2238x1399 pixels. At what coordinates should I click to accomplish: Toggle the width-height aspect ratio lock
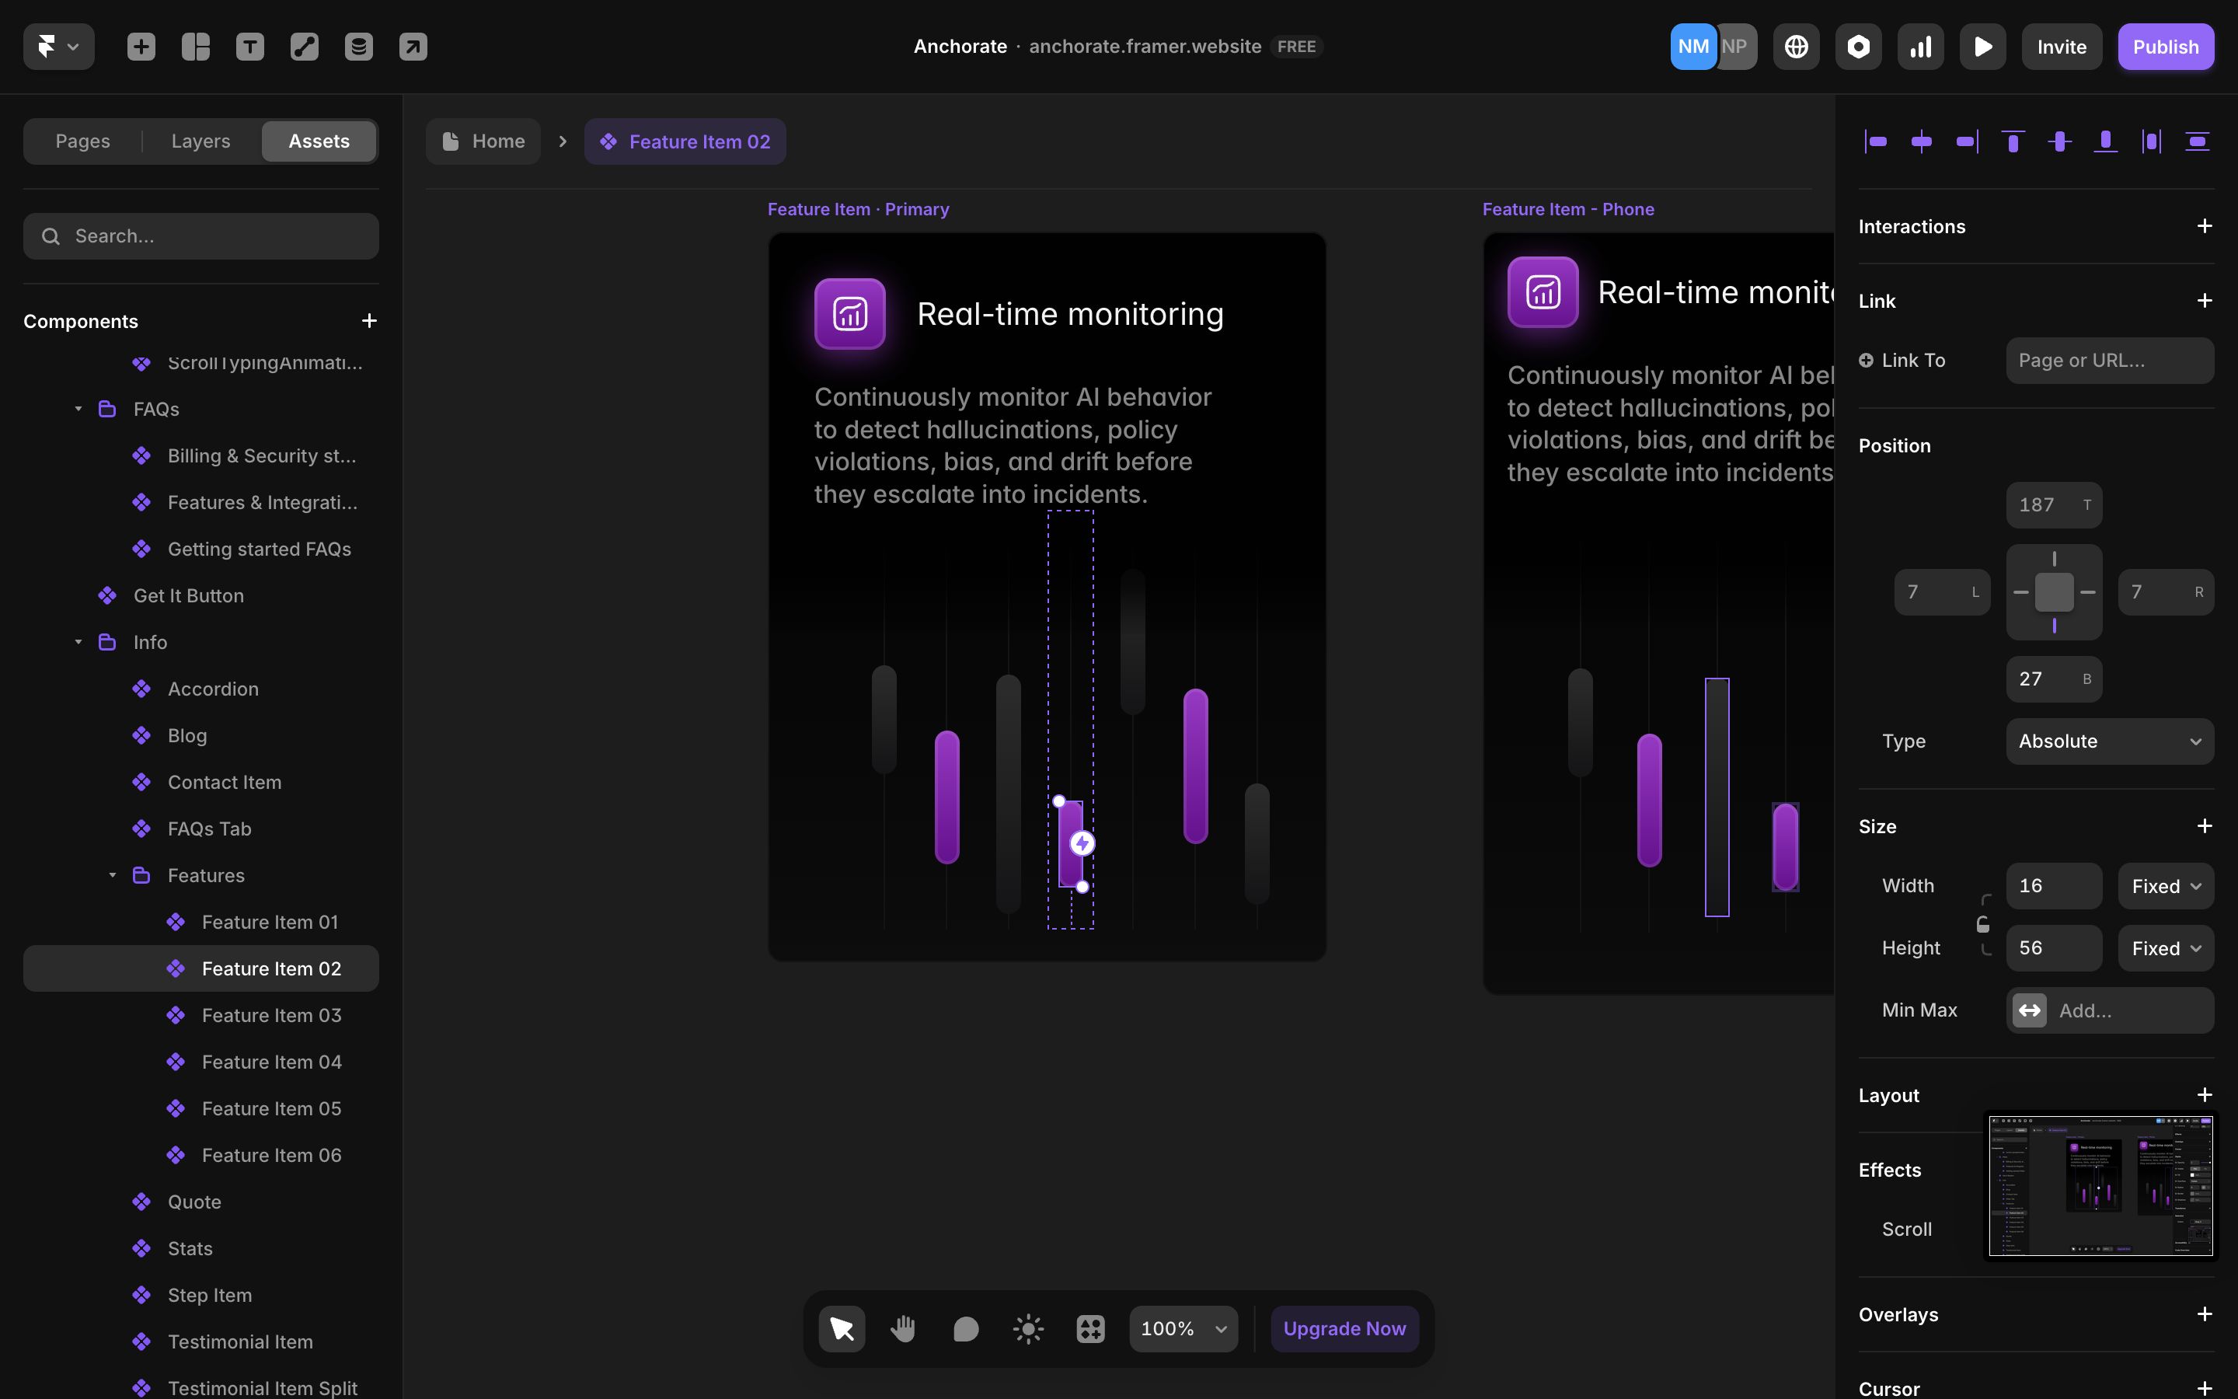coord(1985,923)
